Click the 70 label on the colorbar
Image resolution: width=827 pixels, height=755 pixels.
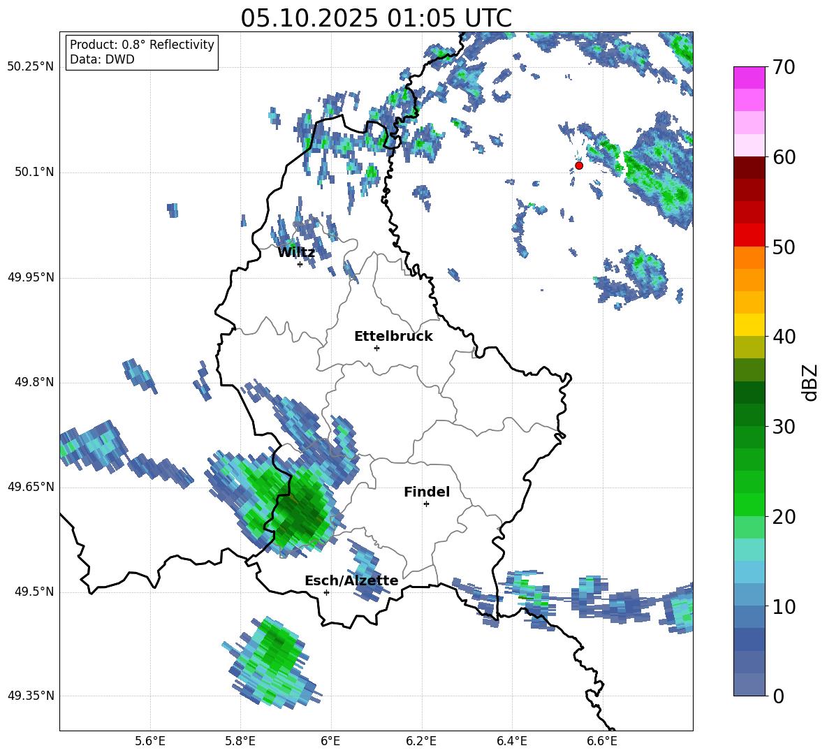(784, 68)
